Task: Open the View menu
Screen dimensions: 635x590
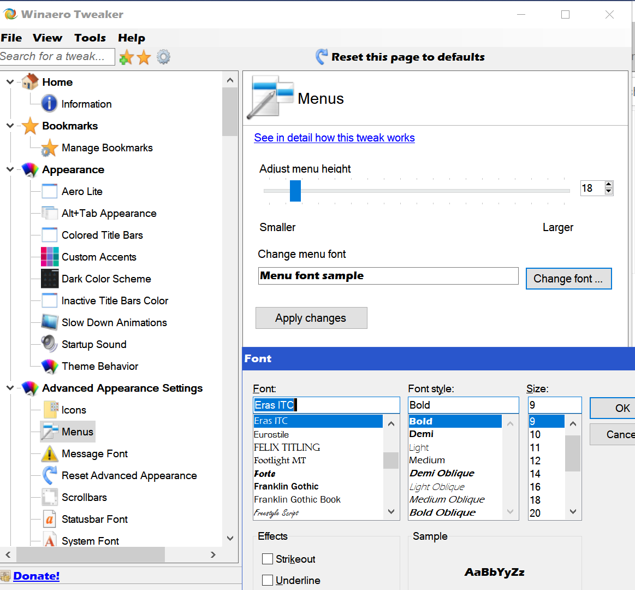Action: click(48, 38)
